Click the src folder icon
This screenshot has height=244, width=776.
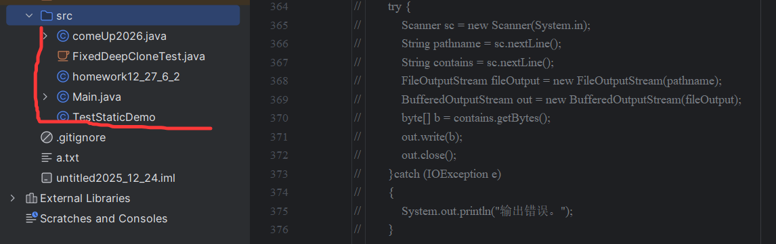(x=47, y=16)
